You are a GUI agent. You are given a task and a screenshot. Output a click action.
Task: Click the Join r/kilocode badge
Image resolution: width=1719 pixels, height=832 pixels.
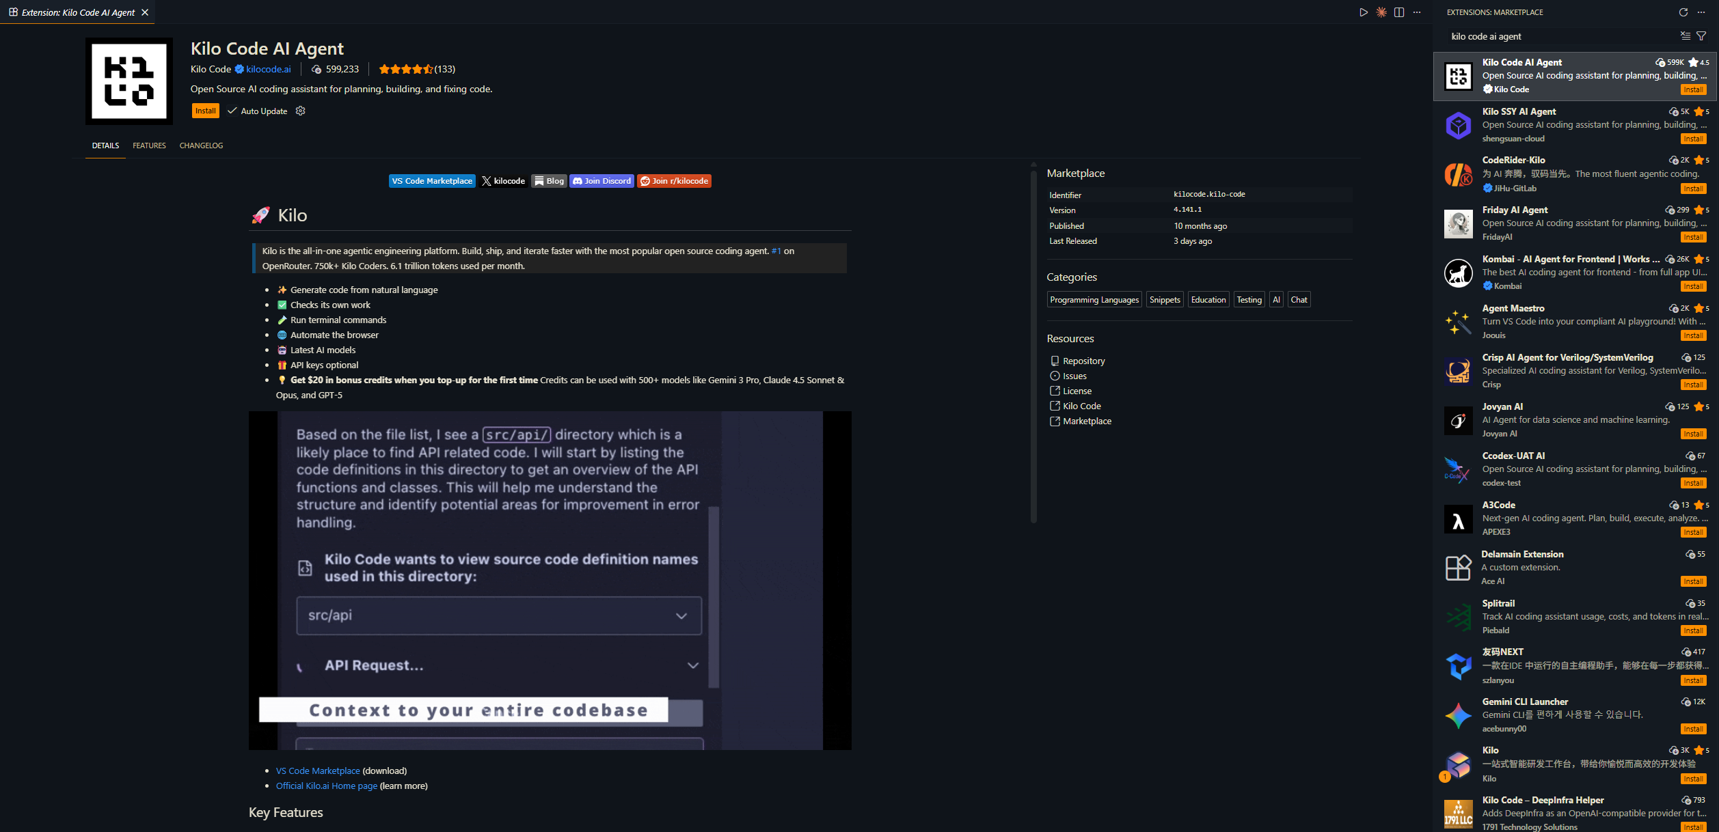coord(674,181)
